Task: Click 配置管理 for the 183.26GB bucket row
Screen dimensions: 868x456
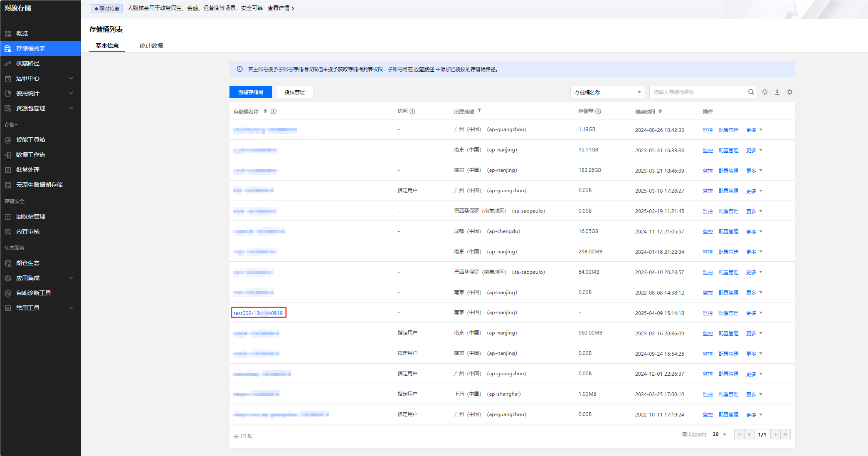Action: point(728,171)
